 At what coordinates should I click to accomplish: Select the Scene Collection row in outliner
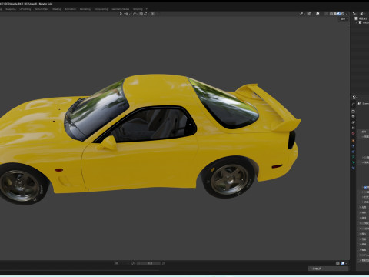[362, 18]
